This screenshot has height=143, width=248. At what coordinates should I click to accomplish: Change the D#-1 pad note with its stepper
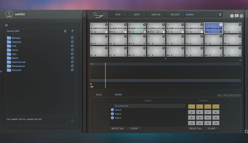point(229,44)
